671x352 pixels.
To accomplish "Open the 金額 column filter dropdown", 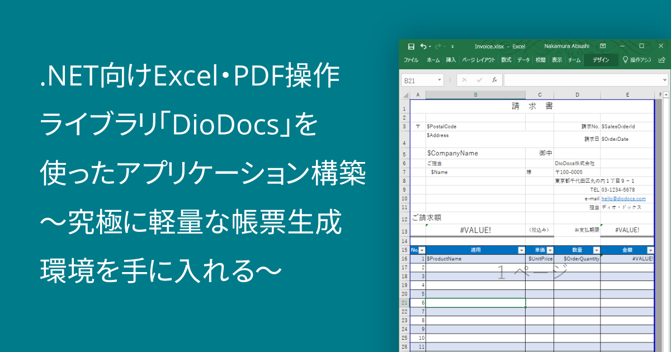I will click(x=650, y=250).
